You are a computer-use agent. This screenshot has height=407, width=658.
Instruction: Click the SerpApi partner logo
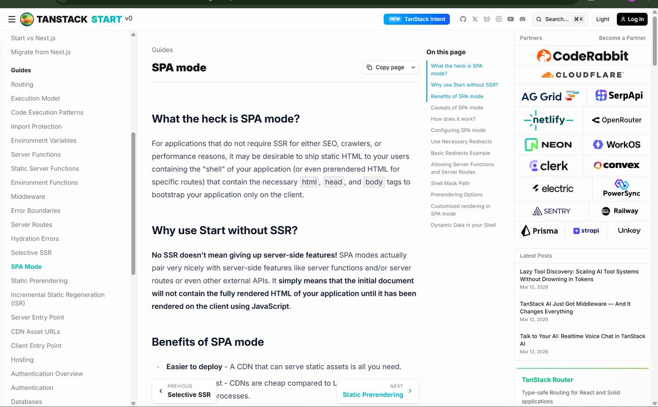[x=619, y=95]
